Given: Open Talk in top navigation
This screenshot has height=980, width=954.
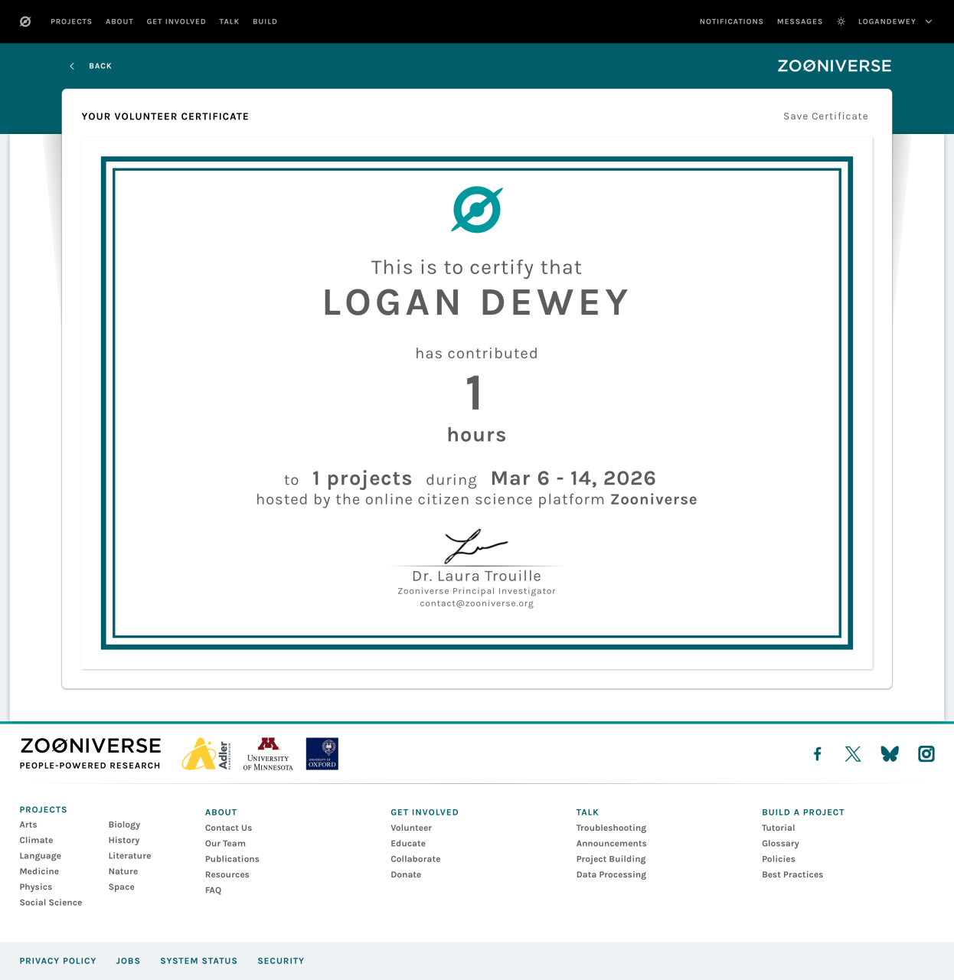Looking at the screenshot, I should click(229, 21).
